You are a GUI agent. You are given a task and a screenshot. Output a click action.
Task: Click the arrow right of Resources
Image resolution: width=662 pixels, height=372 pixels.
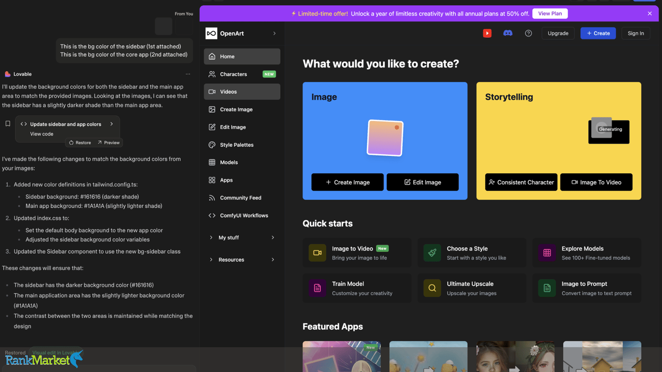(273, 260)
